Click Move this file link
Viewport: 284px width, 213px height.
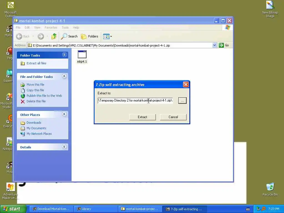[35, 85]
